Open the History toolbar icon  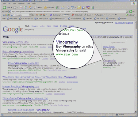click(x=57, y=7)
